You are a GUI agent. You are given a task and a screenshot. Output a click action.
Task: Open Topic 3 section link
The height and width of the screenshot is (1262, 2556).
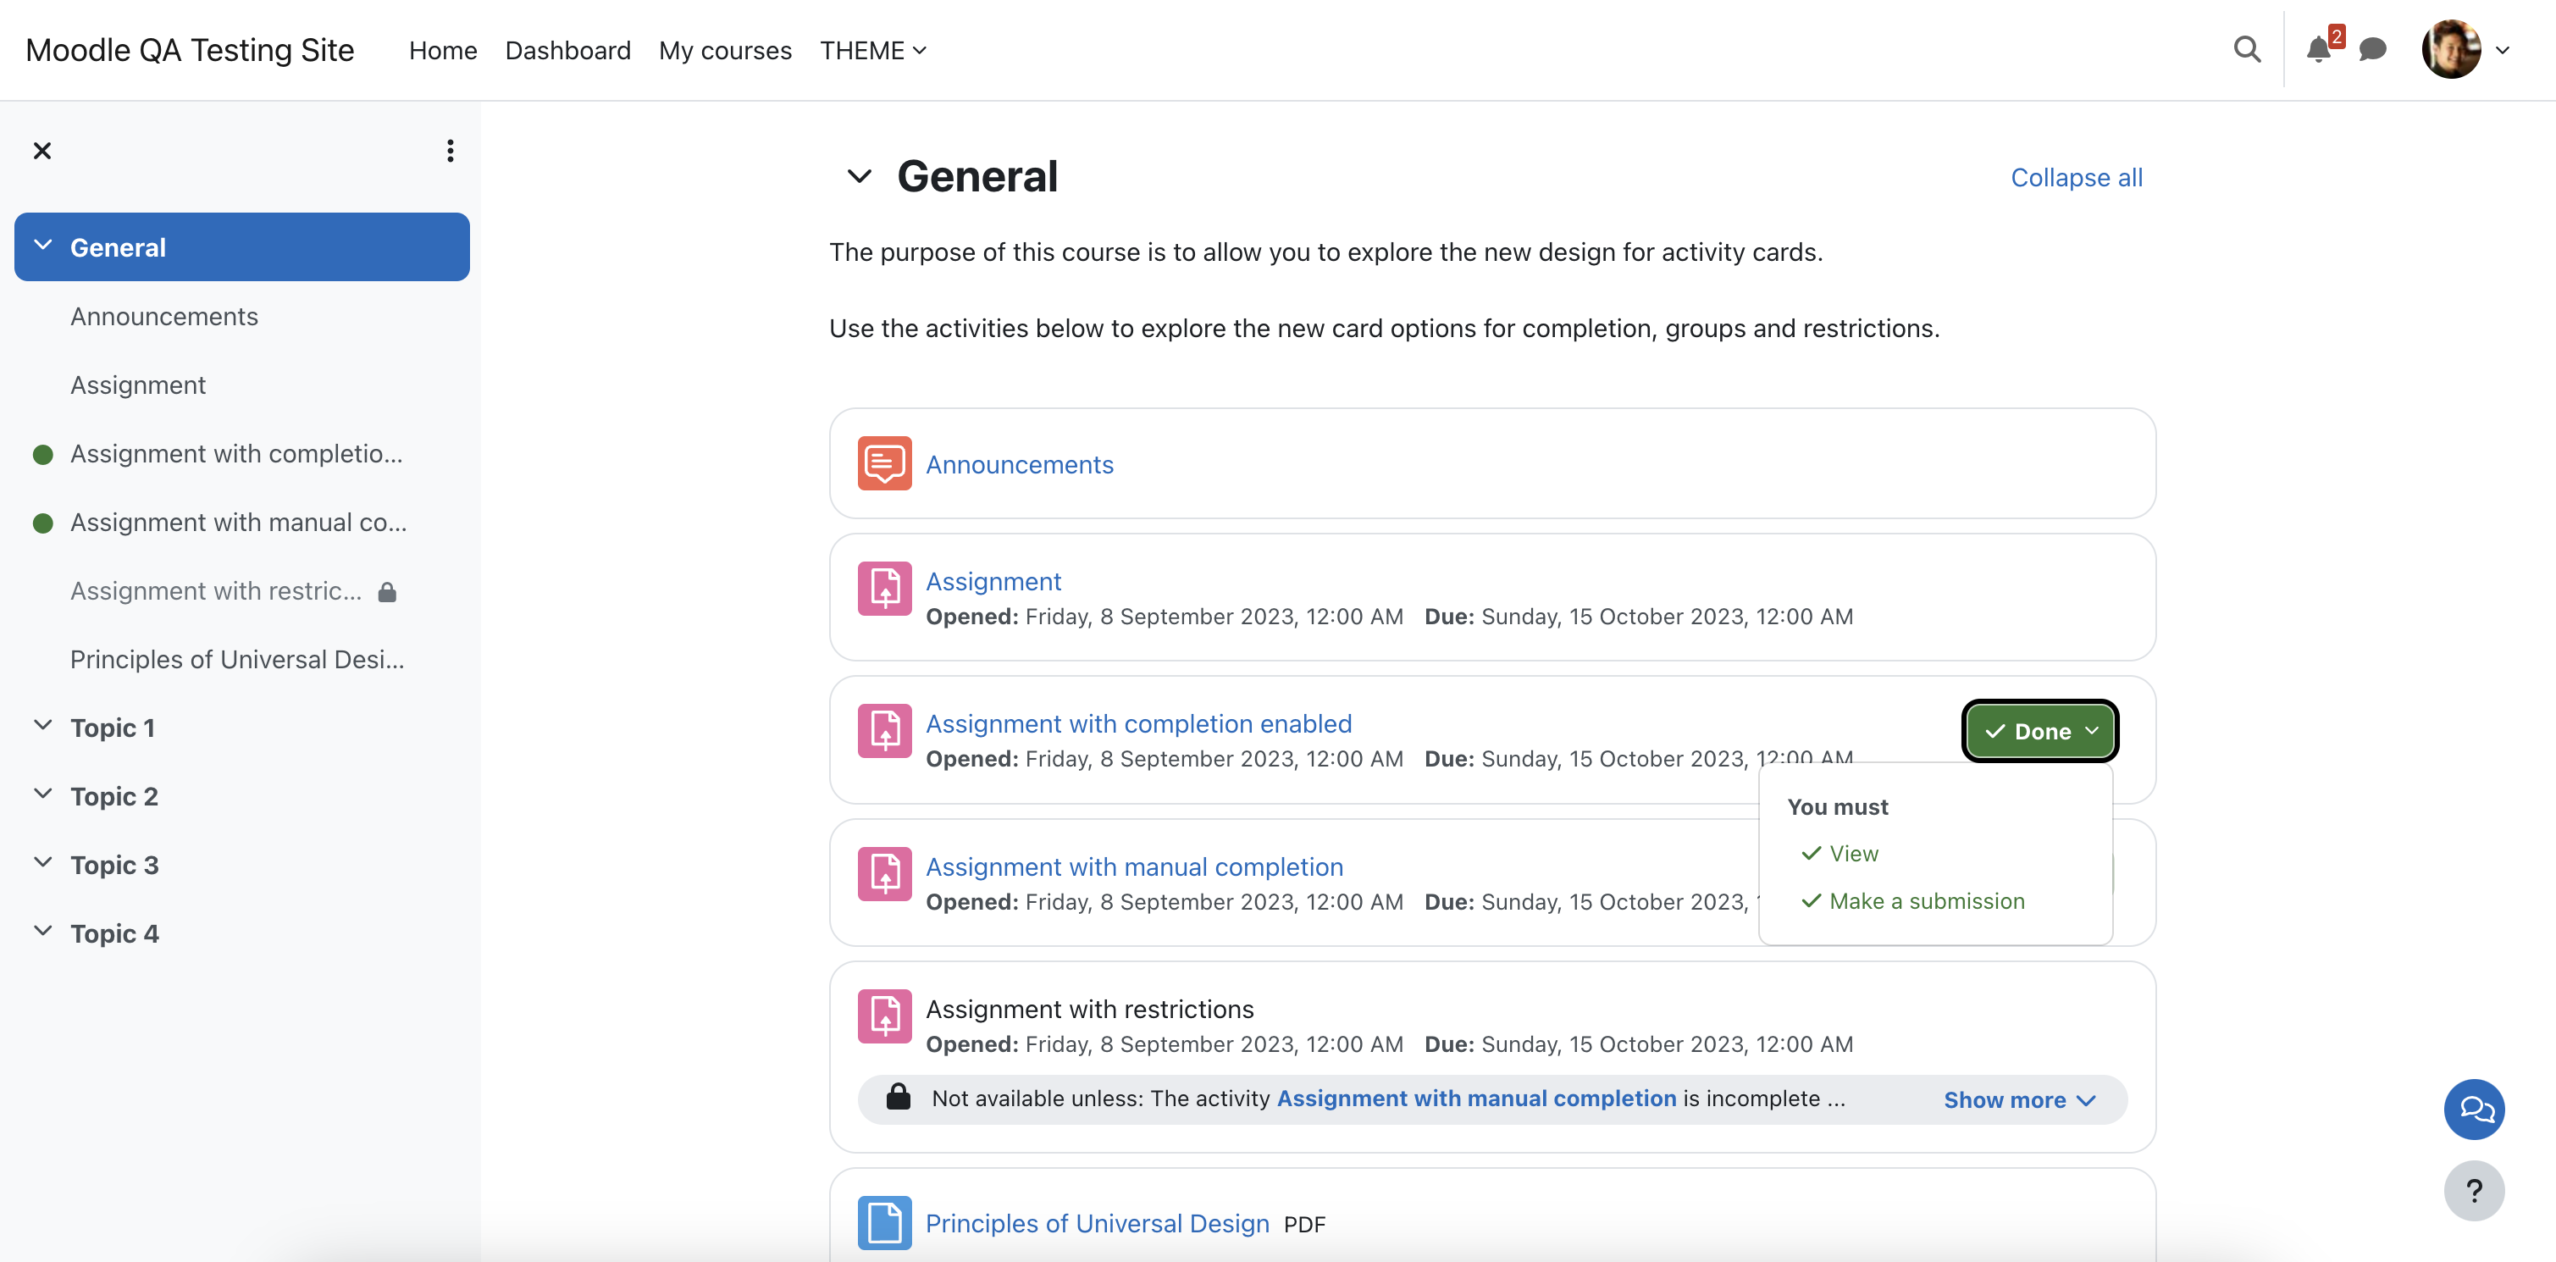point(114,865)
